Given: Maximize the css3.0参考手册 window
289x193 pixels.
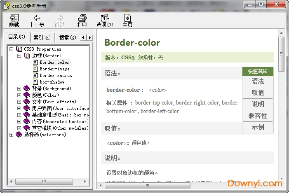Looking at the screenshot, I should coord(261,5).
